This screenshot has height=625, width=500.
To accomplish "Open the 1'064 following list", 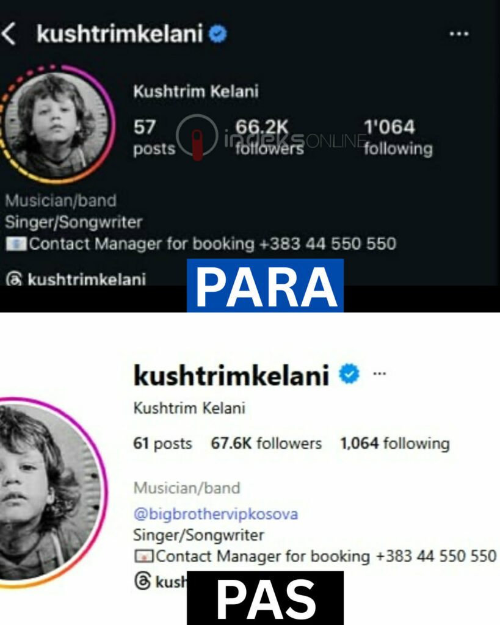I will click(398, 137).
